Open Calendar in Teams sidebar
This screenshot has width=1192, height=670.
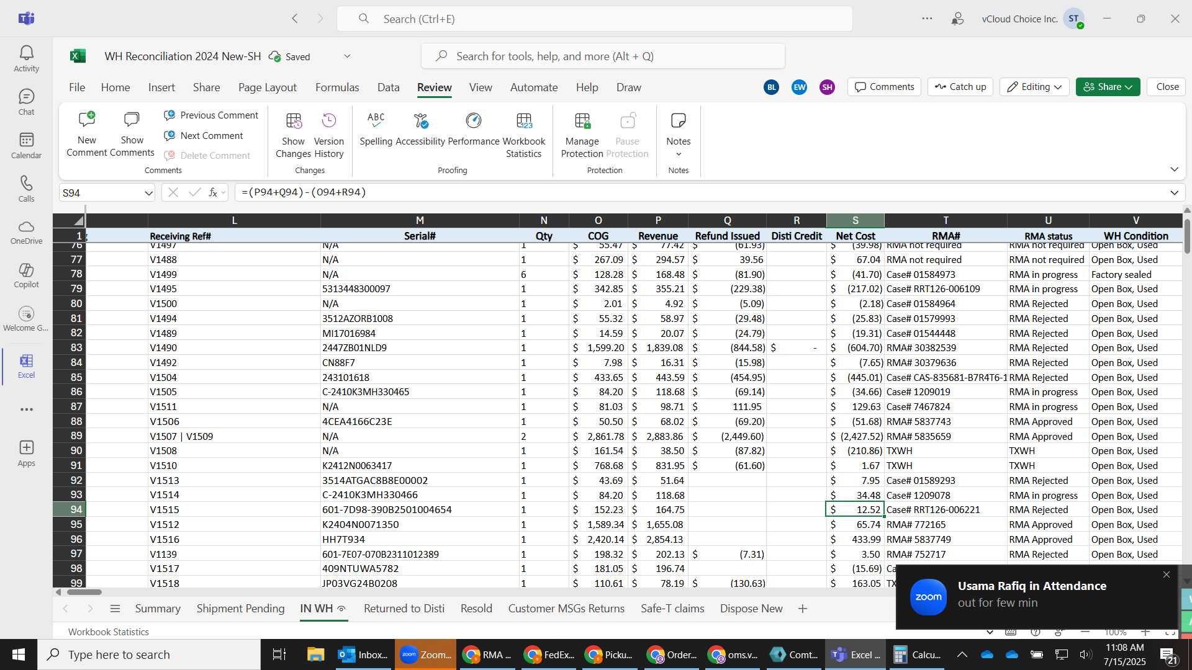(26, 146)
